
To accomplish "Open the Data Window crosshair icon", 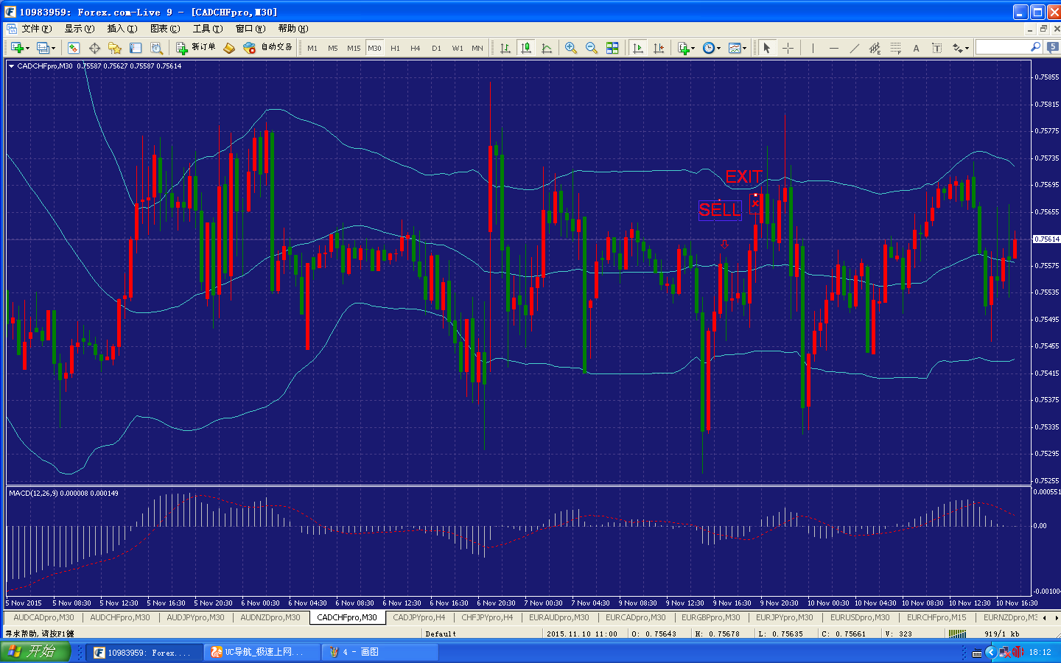I will [x=94, y=48].
